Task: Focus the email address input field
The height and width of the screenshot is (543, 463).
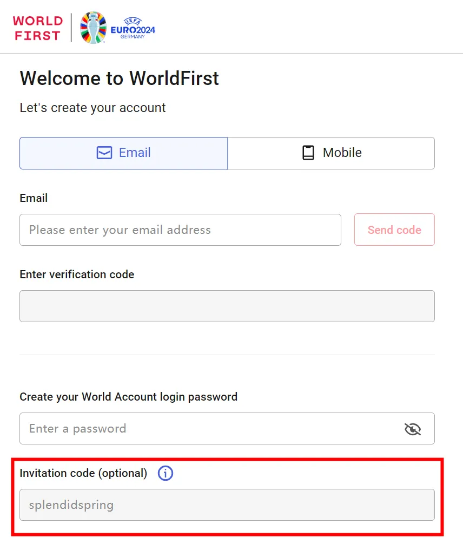Action: click(180, 230)
